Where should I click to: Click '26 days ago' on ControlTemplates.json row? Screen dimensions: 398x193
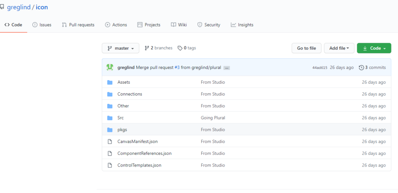pyautogui.click(x=374, y=165)
